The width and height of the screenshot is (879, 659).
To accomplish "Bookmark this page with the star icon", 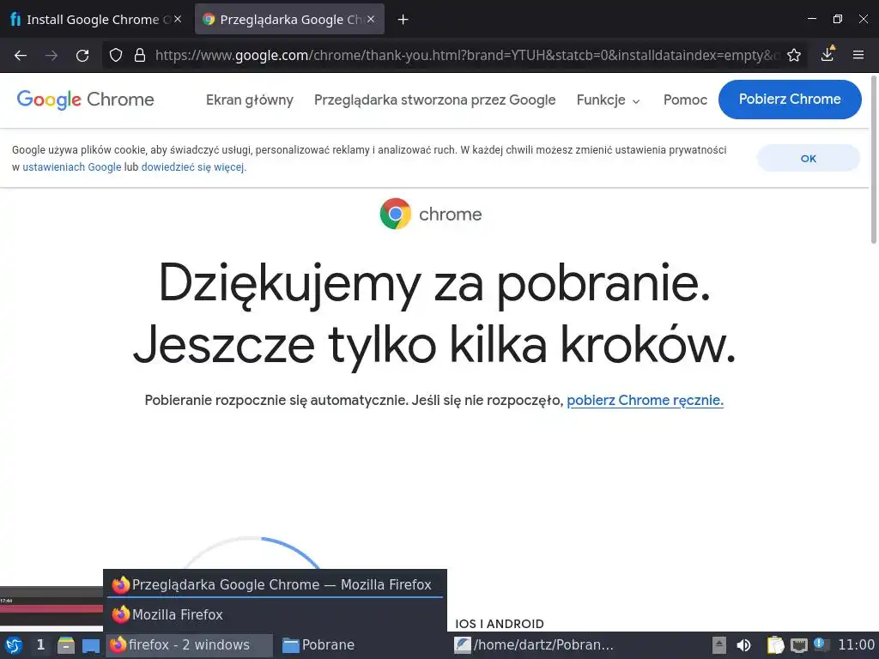I will (794, 55).
